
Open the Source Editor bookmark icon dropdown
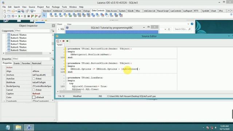(x=60, y=41)
